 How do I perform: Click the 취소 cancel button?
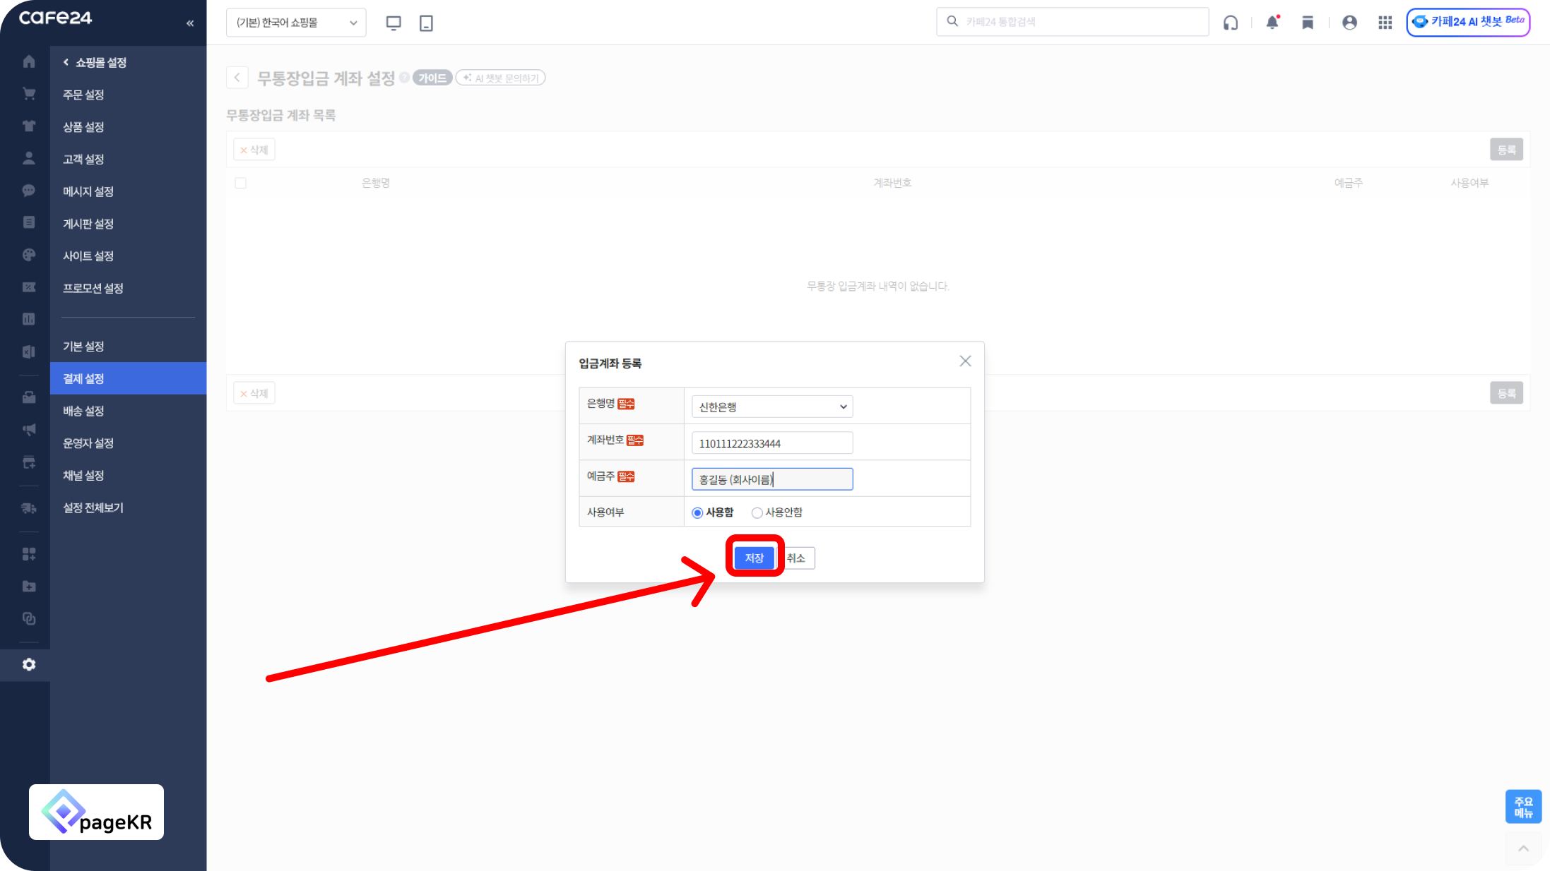pos(798,558)
